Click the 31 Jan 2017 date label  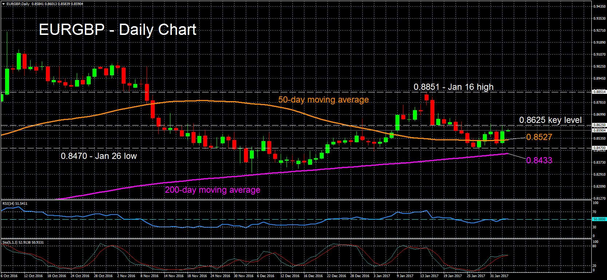pos(499,276)
